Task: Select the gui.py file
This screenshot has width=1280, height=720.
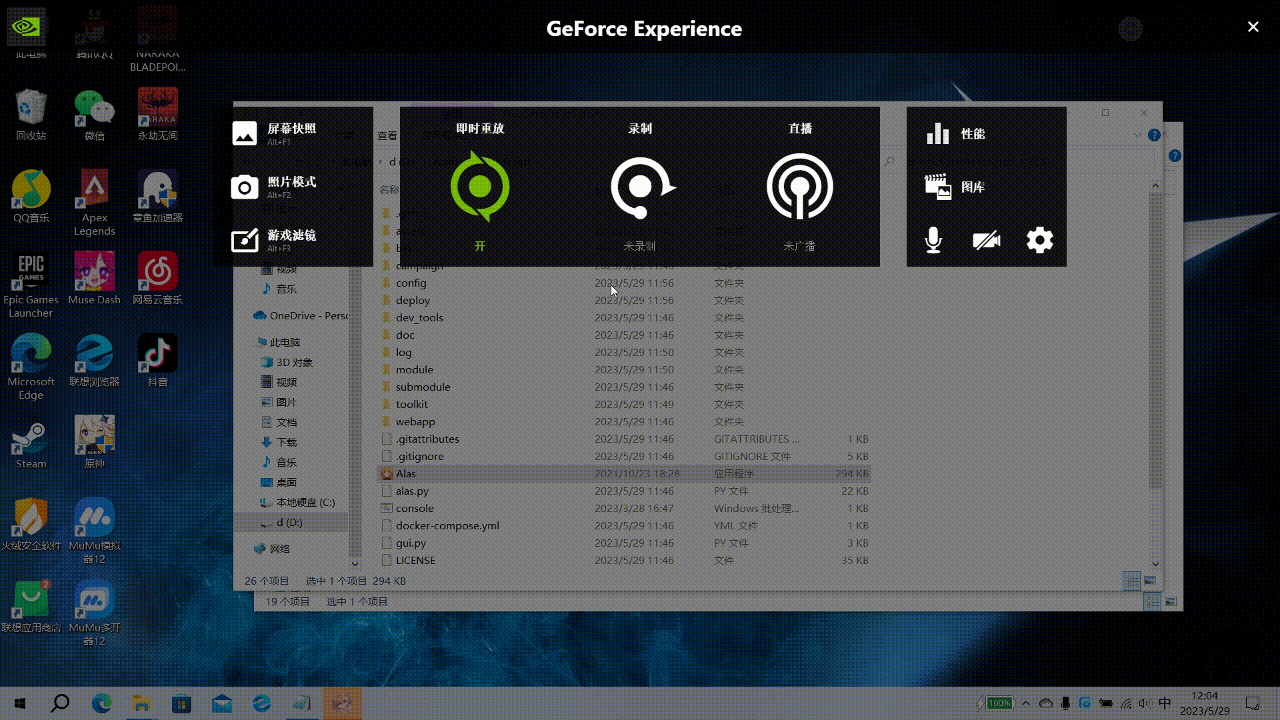Action: tap(624, 543)
